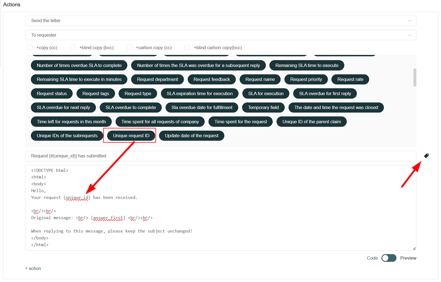This screenshot has width=441, height=282.
Task: Insert Time spent for all requests of company
Action: coord(160,122)
